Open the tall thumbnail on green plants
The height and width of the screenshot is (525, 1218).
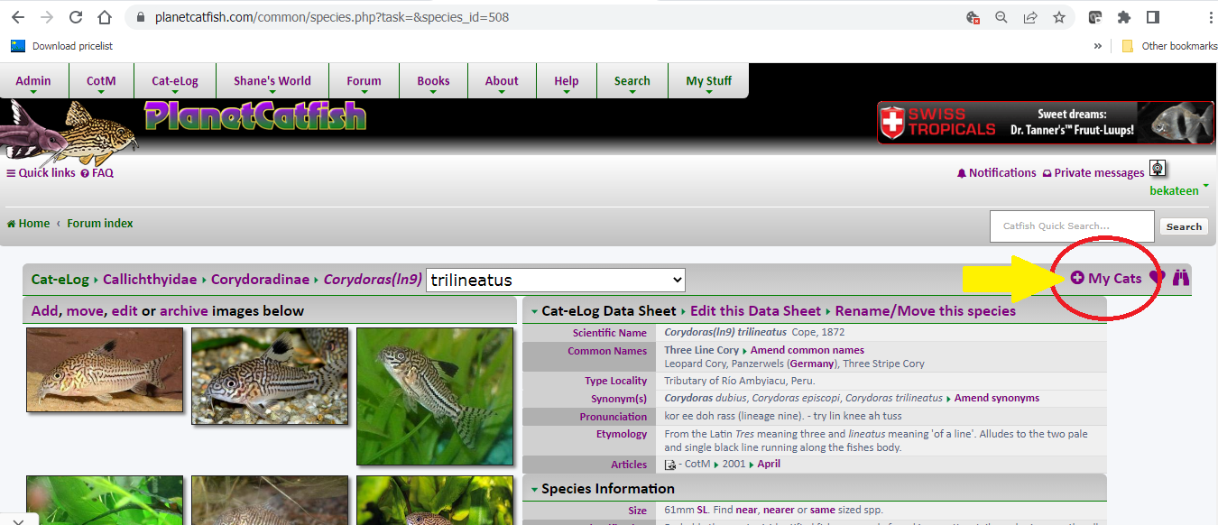click(435, 396)
